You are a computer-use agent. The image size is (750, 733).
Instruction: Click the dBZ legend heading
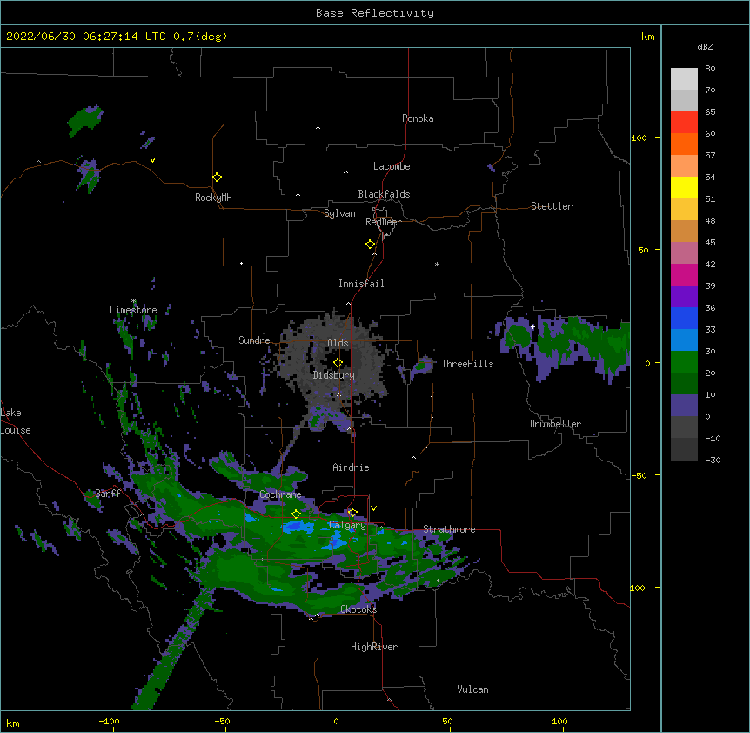[x=705, y=46]
